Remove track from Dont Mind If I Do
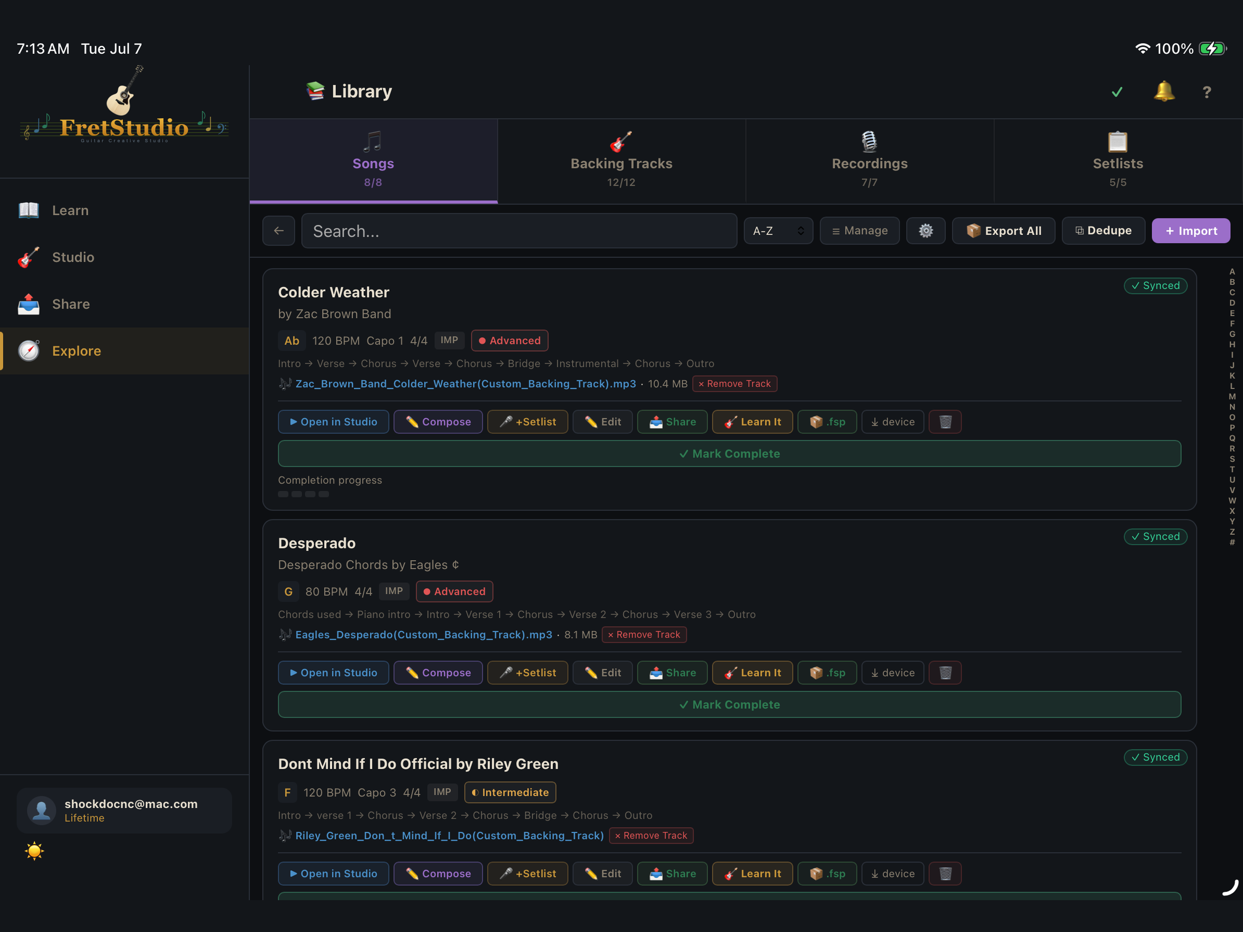The image size is (1243, 932). (x=651, y=836)
